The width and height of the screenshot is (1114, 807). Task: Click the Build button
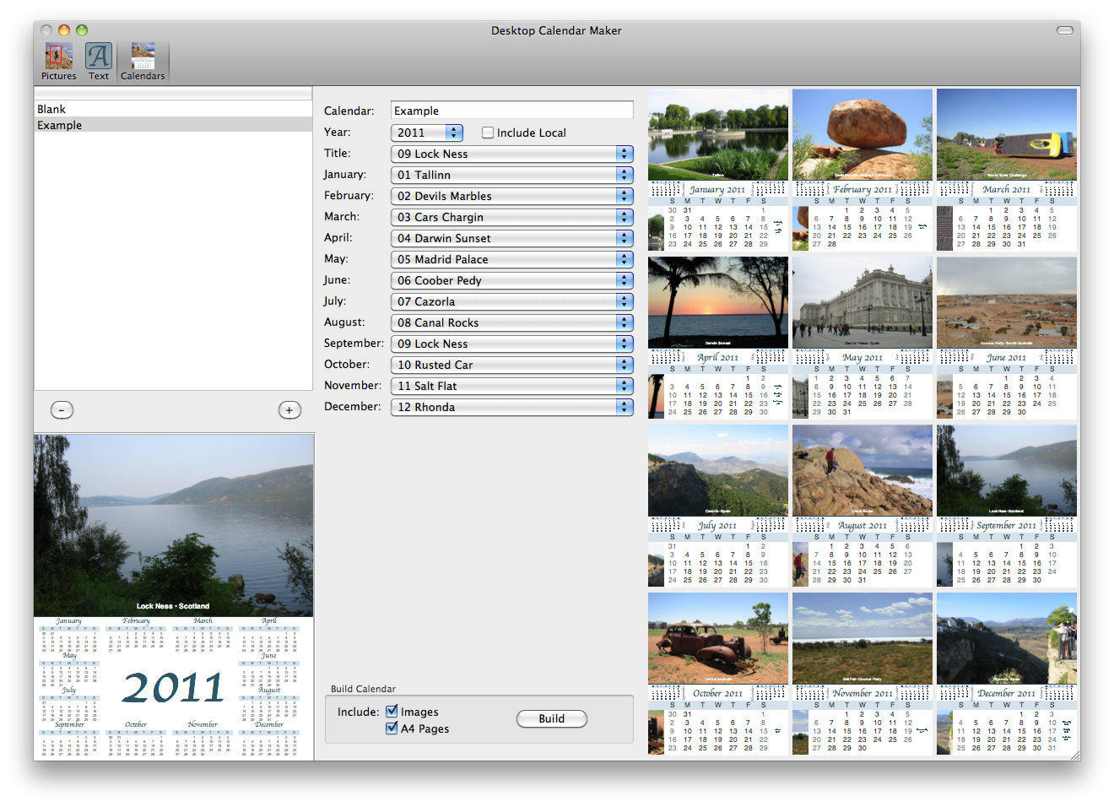(552, 718)
